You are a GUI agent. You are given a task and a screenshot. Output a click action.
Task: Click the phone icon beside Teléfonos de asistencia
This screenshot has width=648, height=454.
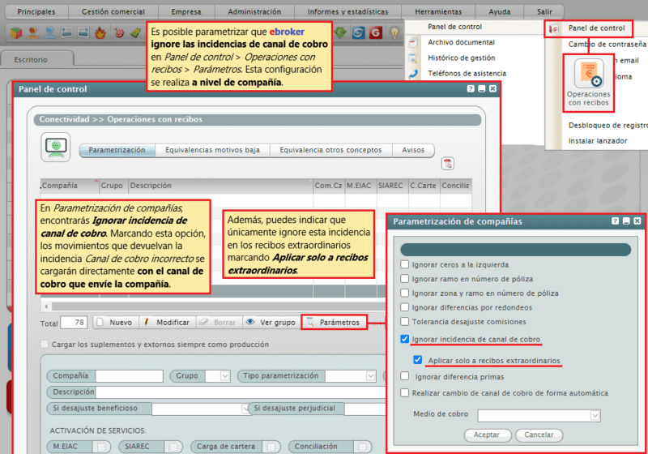point(413,74)
